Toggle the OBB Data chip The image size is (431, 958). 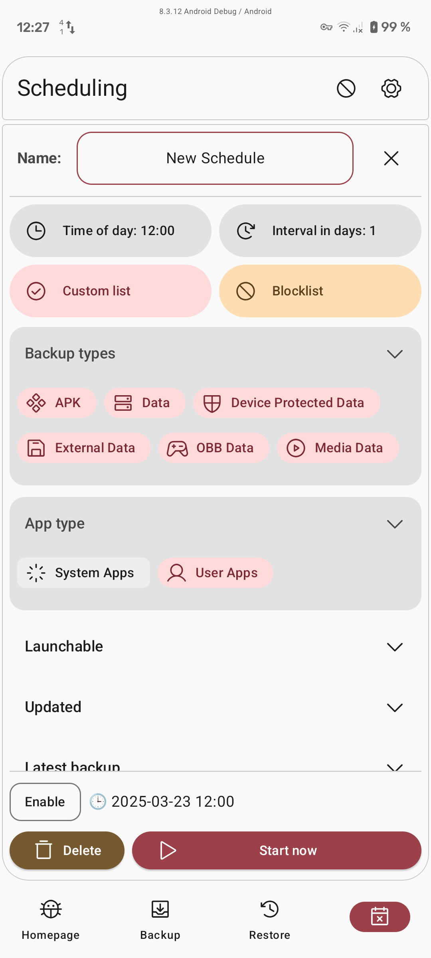pyautogui.click(x=214, y=448)
